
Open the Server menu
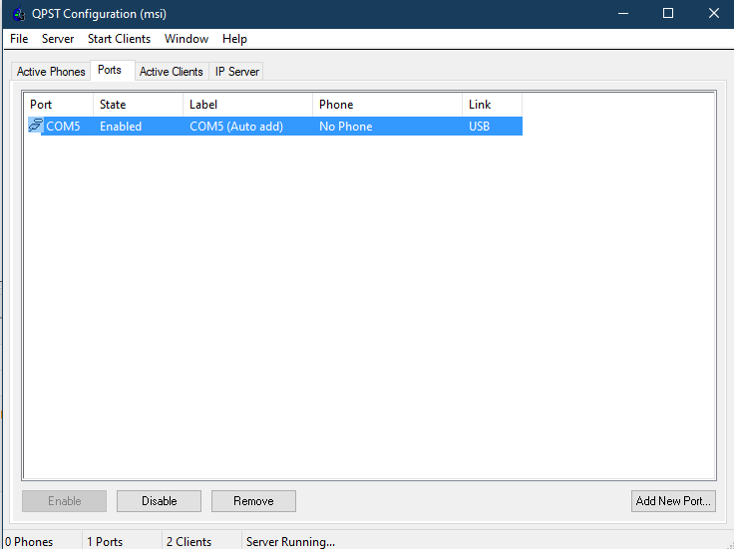pos(58,39)
